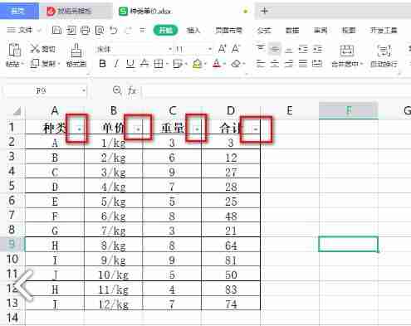Switch to the Data ribbon tab
This screenshot has height=326, width=411.
click(292, 30)
